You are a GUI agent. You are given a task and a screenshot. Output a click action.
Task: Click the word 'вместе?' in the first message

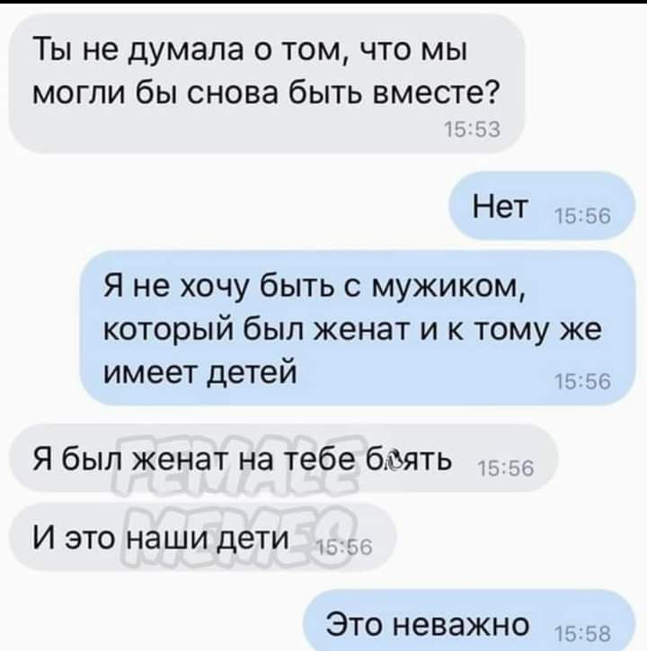point(435,91)
